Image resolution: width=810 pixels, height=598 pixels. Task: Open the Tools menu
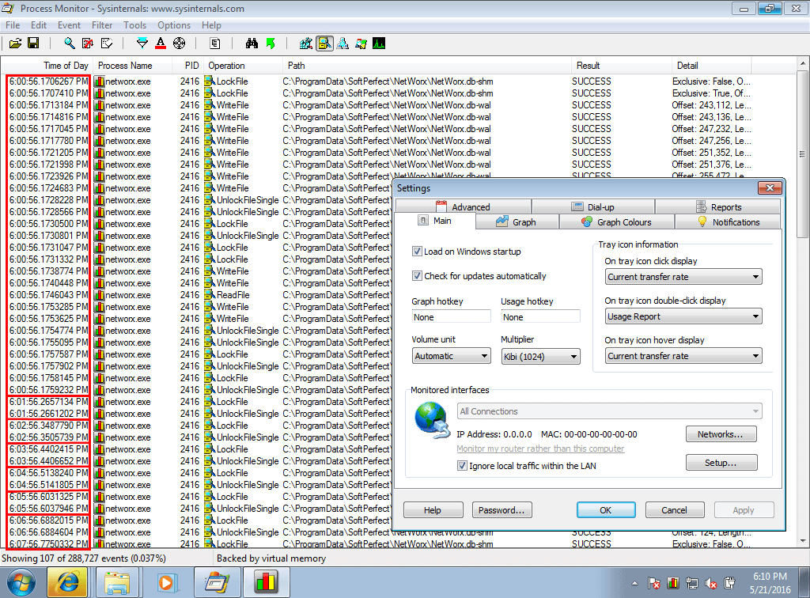click(134, 25)
